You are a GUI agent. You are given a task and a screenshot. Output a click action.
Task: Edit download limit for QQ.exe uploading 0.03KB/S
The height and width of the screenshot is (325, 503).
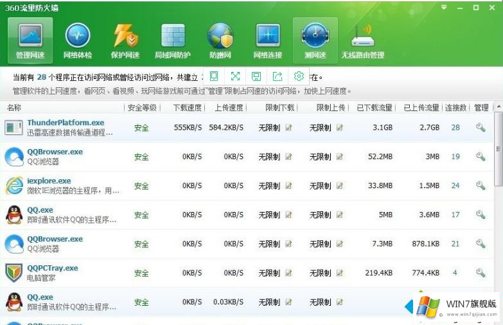click(x=288, y=303)
